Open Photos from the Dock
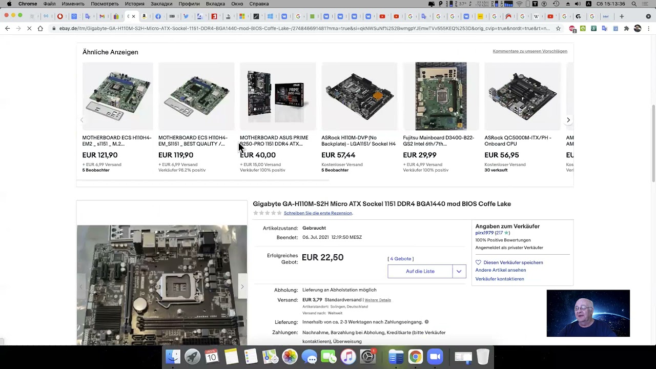The image size is (656, 369). point(290,356)
